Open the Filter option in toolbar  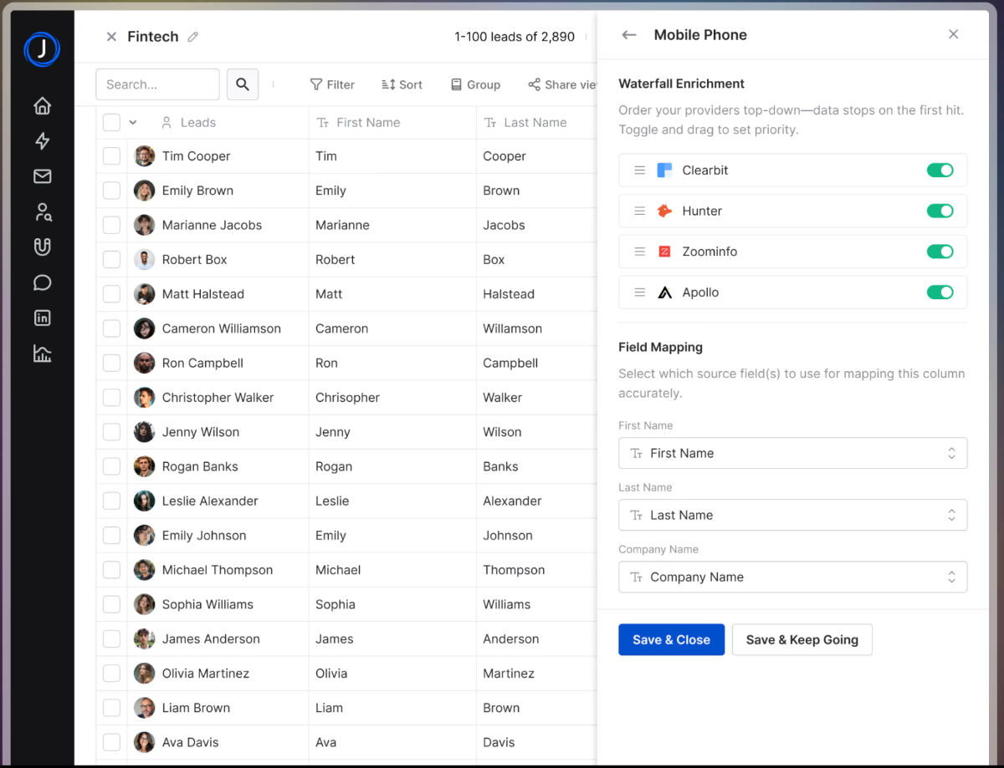click(x=332, y=84)
